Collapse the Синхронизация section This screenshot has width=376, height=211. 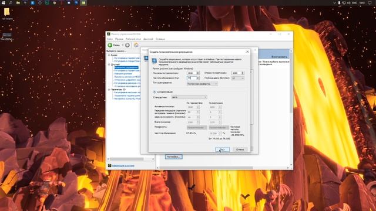click(x=155, y=92)
